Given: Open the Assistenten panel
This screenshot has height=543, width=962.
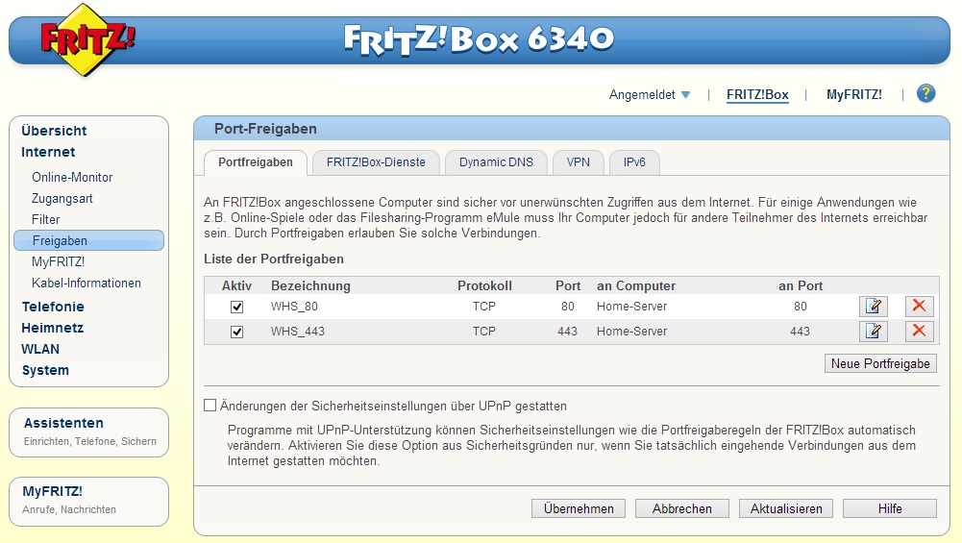Looking at the screenshot, I should click(89, 432).
